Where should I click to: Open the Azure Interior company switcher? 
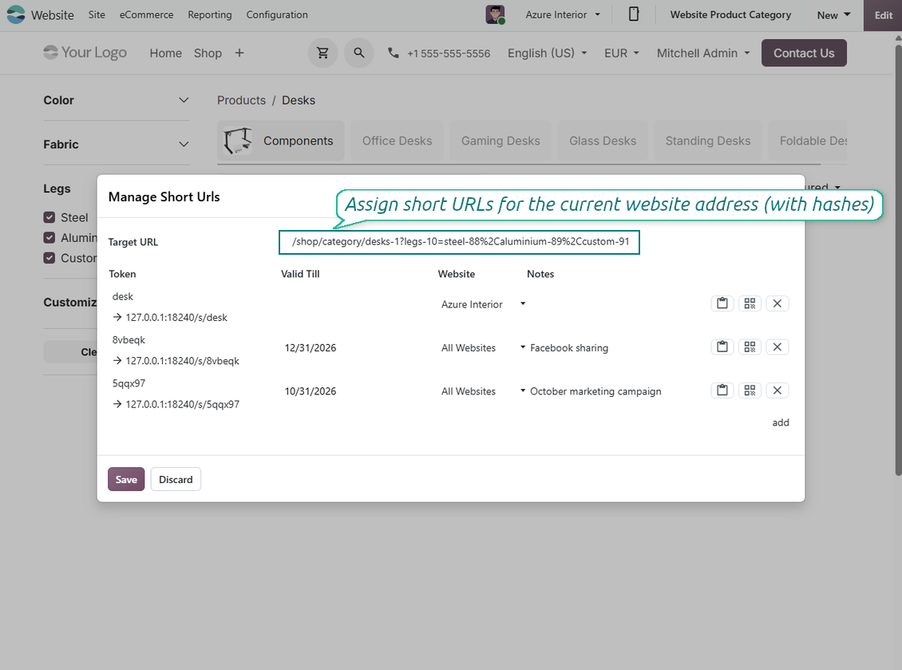coord(563,15)
